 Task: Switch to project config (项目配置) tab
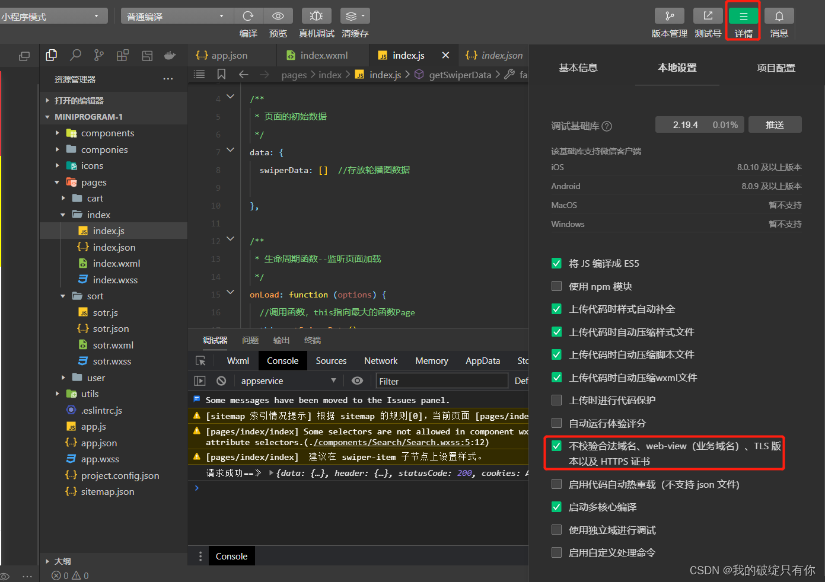(x=776, y=68)
